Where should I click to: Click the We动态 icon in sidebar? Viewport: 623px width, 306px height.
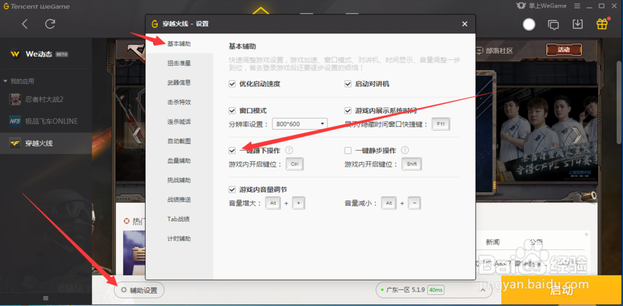[15, 54]
